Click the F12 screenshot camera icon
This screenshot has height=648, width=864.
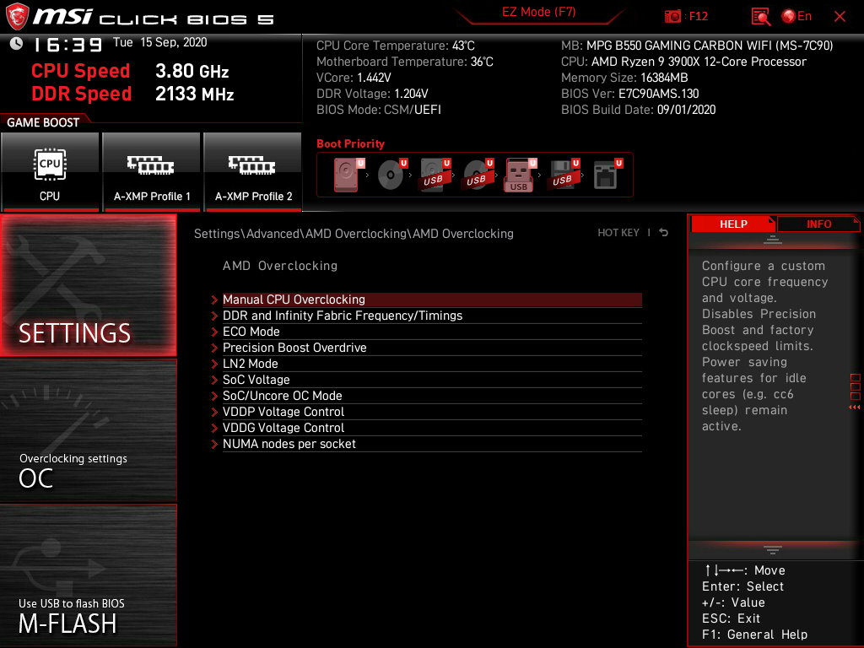(672, 17)
